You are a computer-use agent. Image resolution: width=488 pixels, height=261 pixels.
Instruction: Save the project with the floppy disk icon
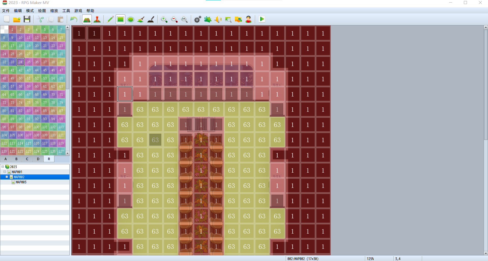[x=27, y=19]
